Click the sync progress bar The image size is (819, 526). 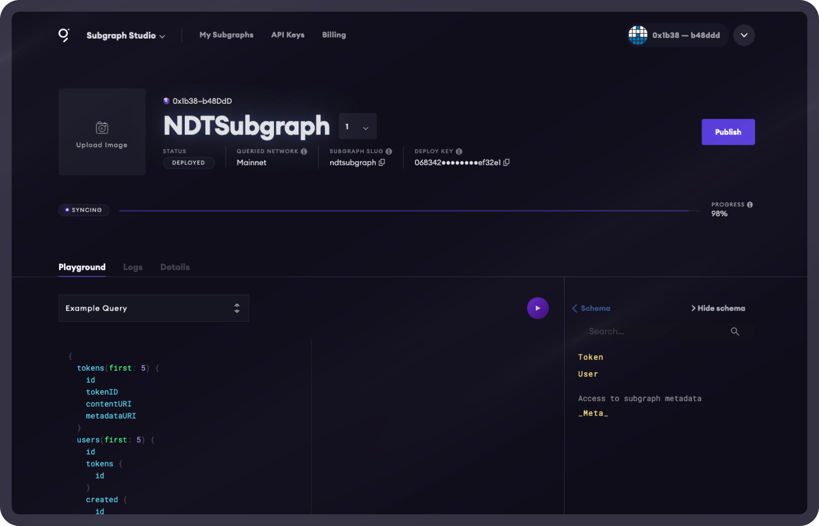[409, 211]
